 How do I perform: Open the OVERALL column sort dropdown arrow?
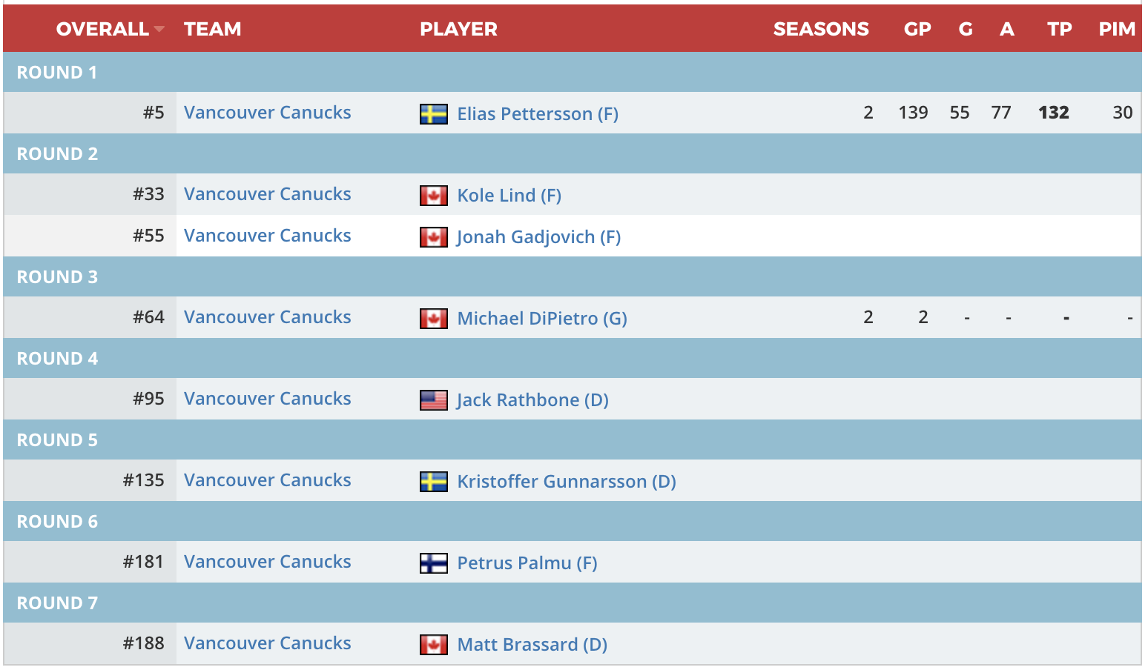tap(157, 30)
